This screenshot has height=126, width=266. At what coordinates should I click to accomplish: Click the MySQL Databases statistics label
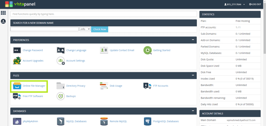coord(211,53)
